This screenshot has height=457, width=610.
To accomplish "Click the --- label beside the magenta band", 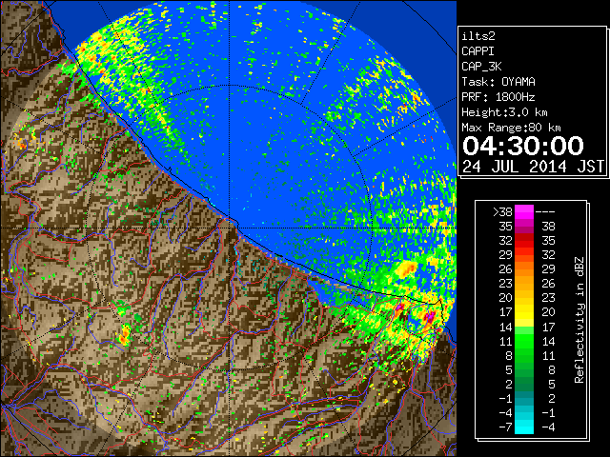I will pos(545,212).
